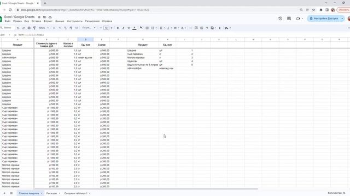Click the undo arrow in toolbar
350x196 pixels.
coord(18,28)
